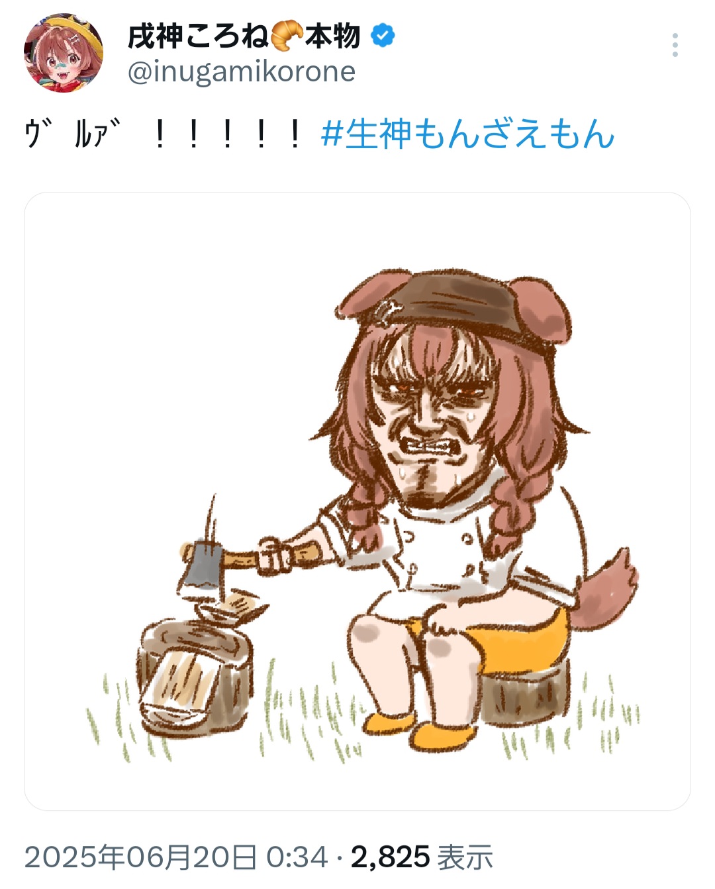Screen dimensions: 715x889
Task: Open the display name 戌神ころね本物
Action: [x=244, y=36]
